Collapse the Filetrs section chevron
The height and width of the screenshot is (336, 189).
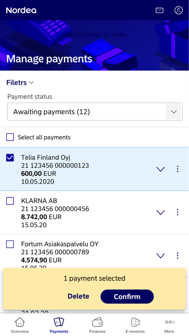click(x=31, y=83)
